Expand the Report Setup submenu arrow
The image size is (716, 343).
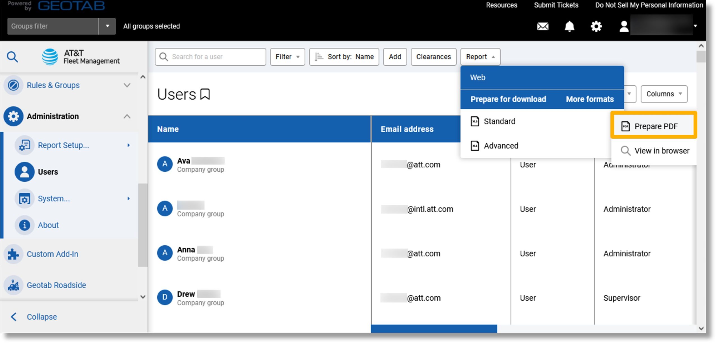pyautogui.click(x=128, y=145)
